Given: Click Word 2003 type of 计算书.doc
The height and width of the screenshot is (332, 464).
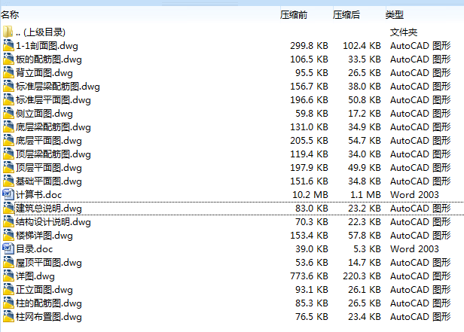Looking at the screenshot, I should (x=414, y=195).
